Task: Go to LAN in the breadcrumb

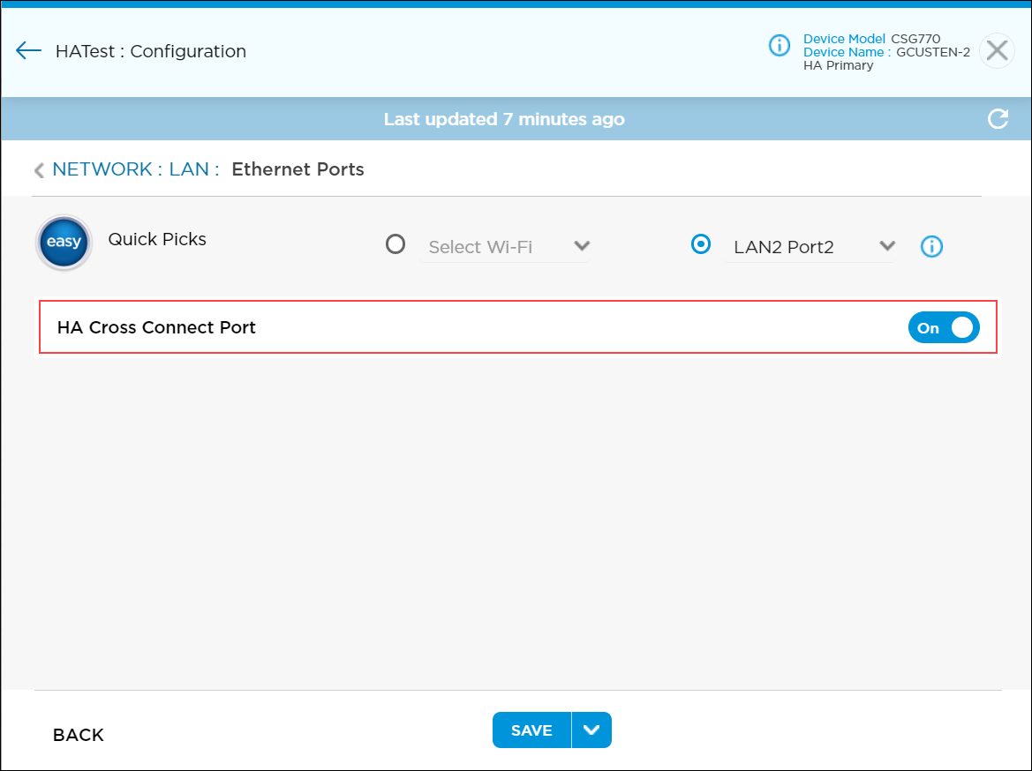Action: (x=189, y=169)
